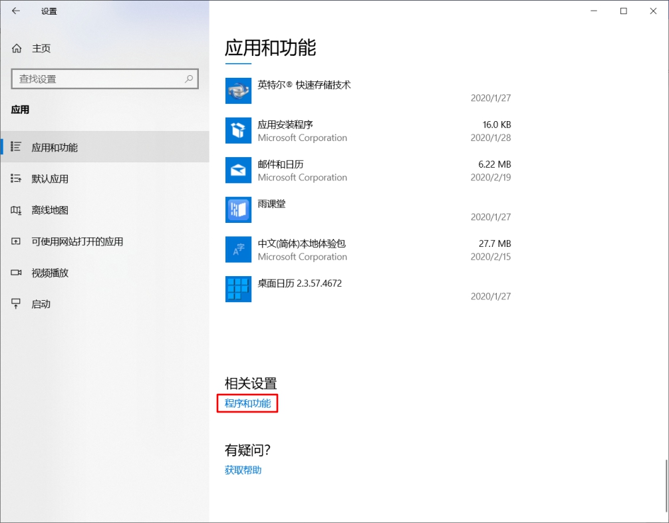Click the 2020/1/28 install date
Image resolution: width=669 pixels, height=523 pixels.
pos(491,138)
